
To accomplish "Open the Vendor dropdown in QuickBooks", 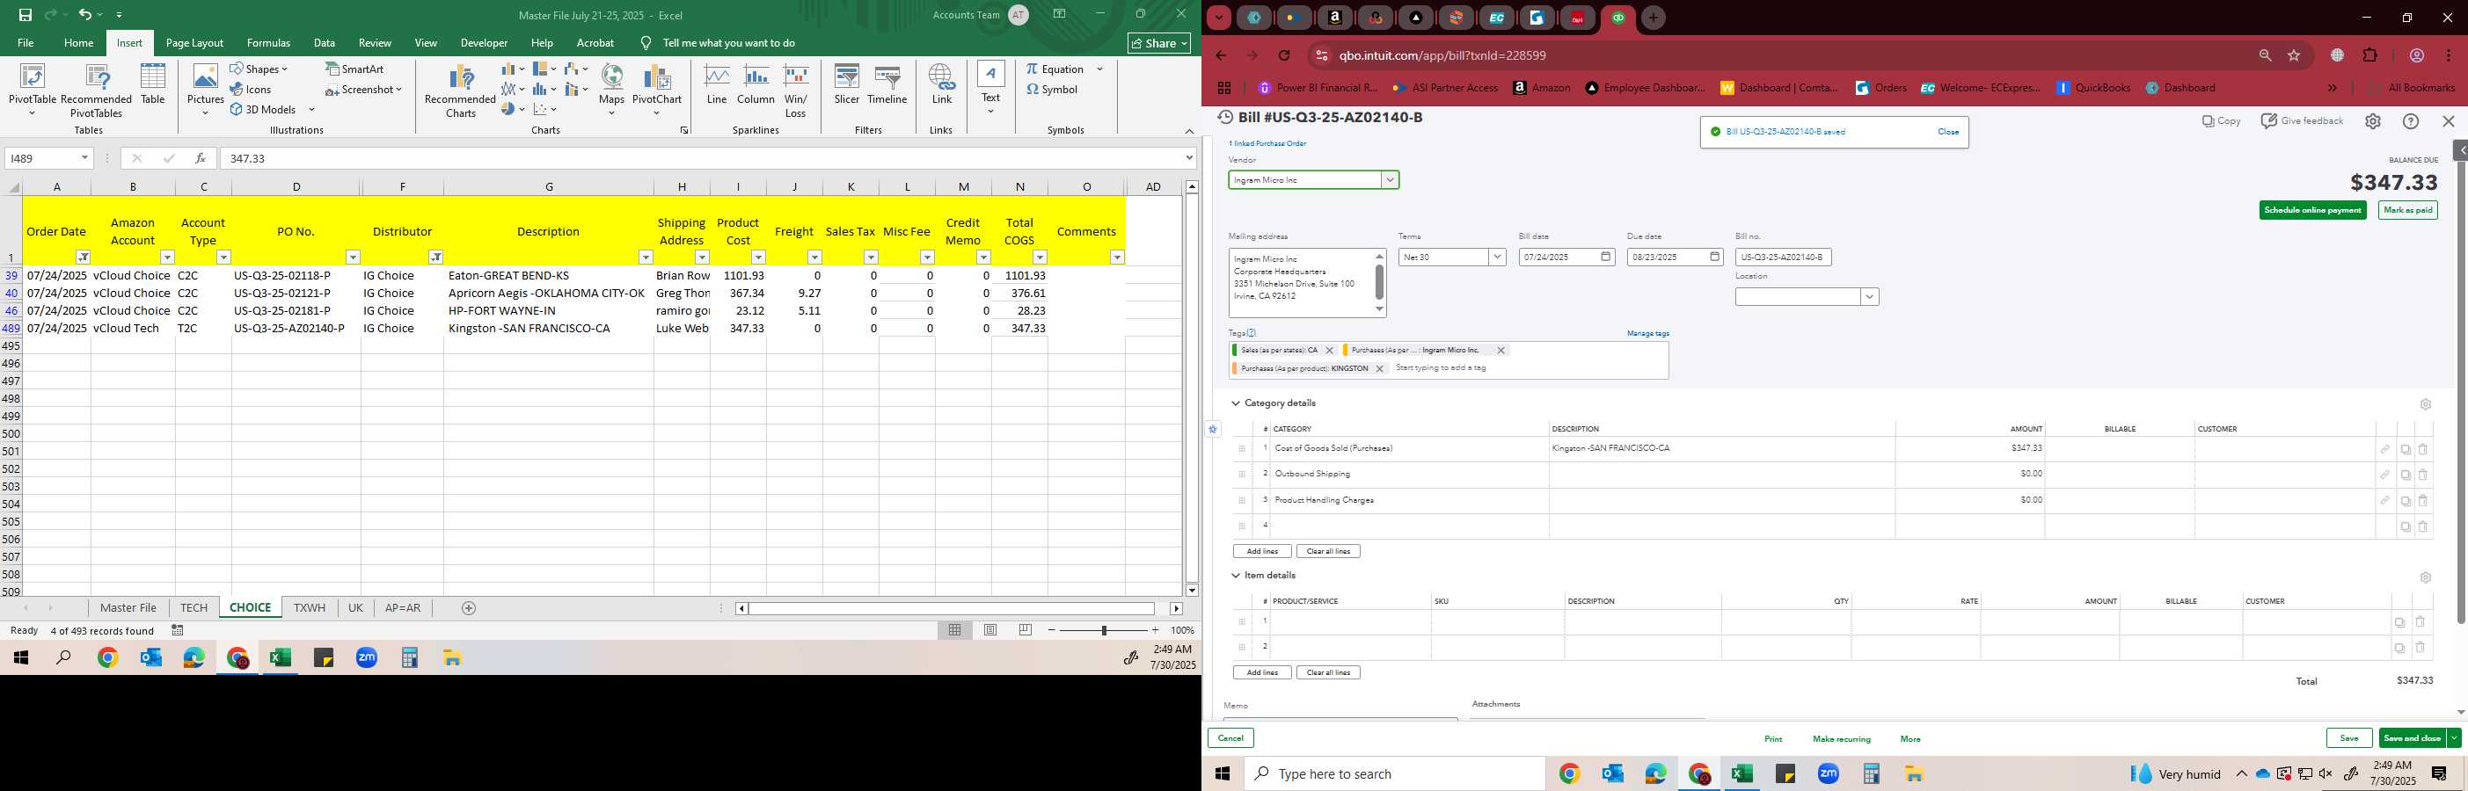I will (1389, 180).
